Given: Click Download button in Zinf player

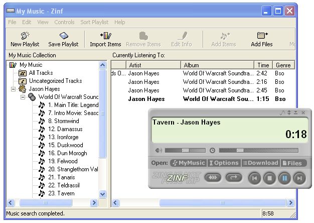Looking at the screenshot, I should click(261, 163).
